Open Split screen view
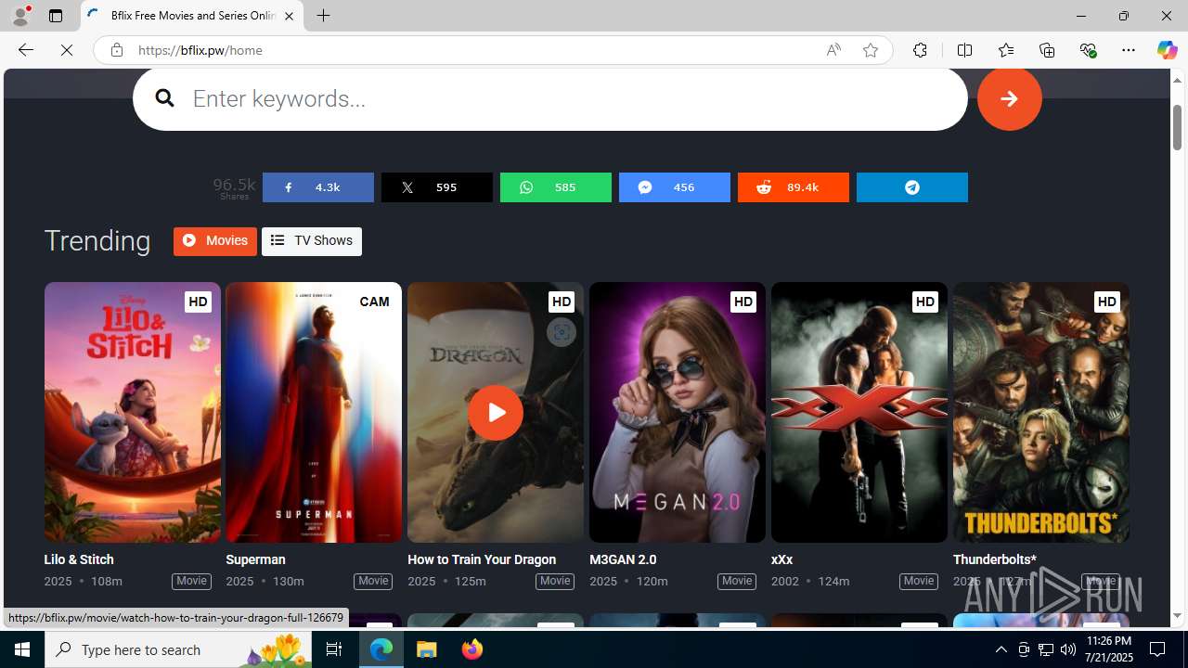1188x668 pixels. pos(964,50)
